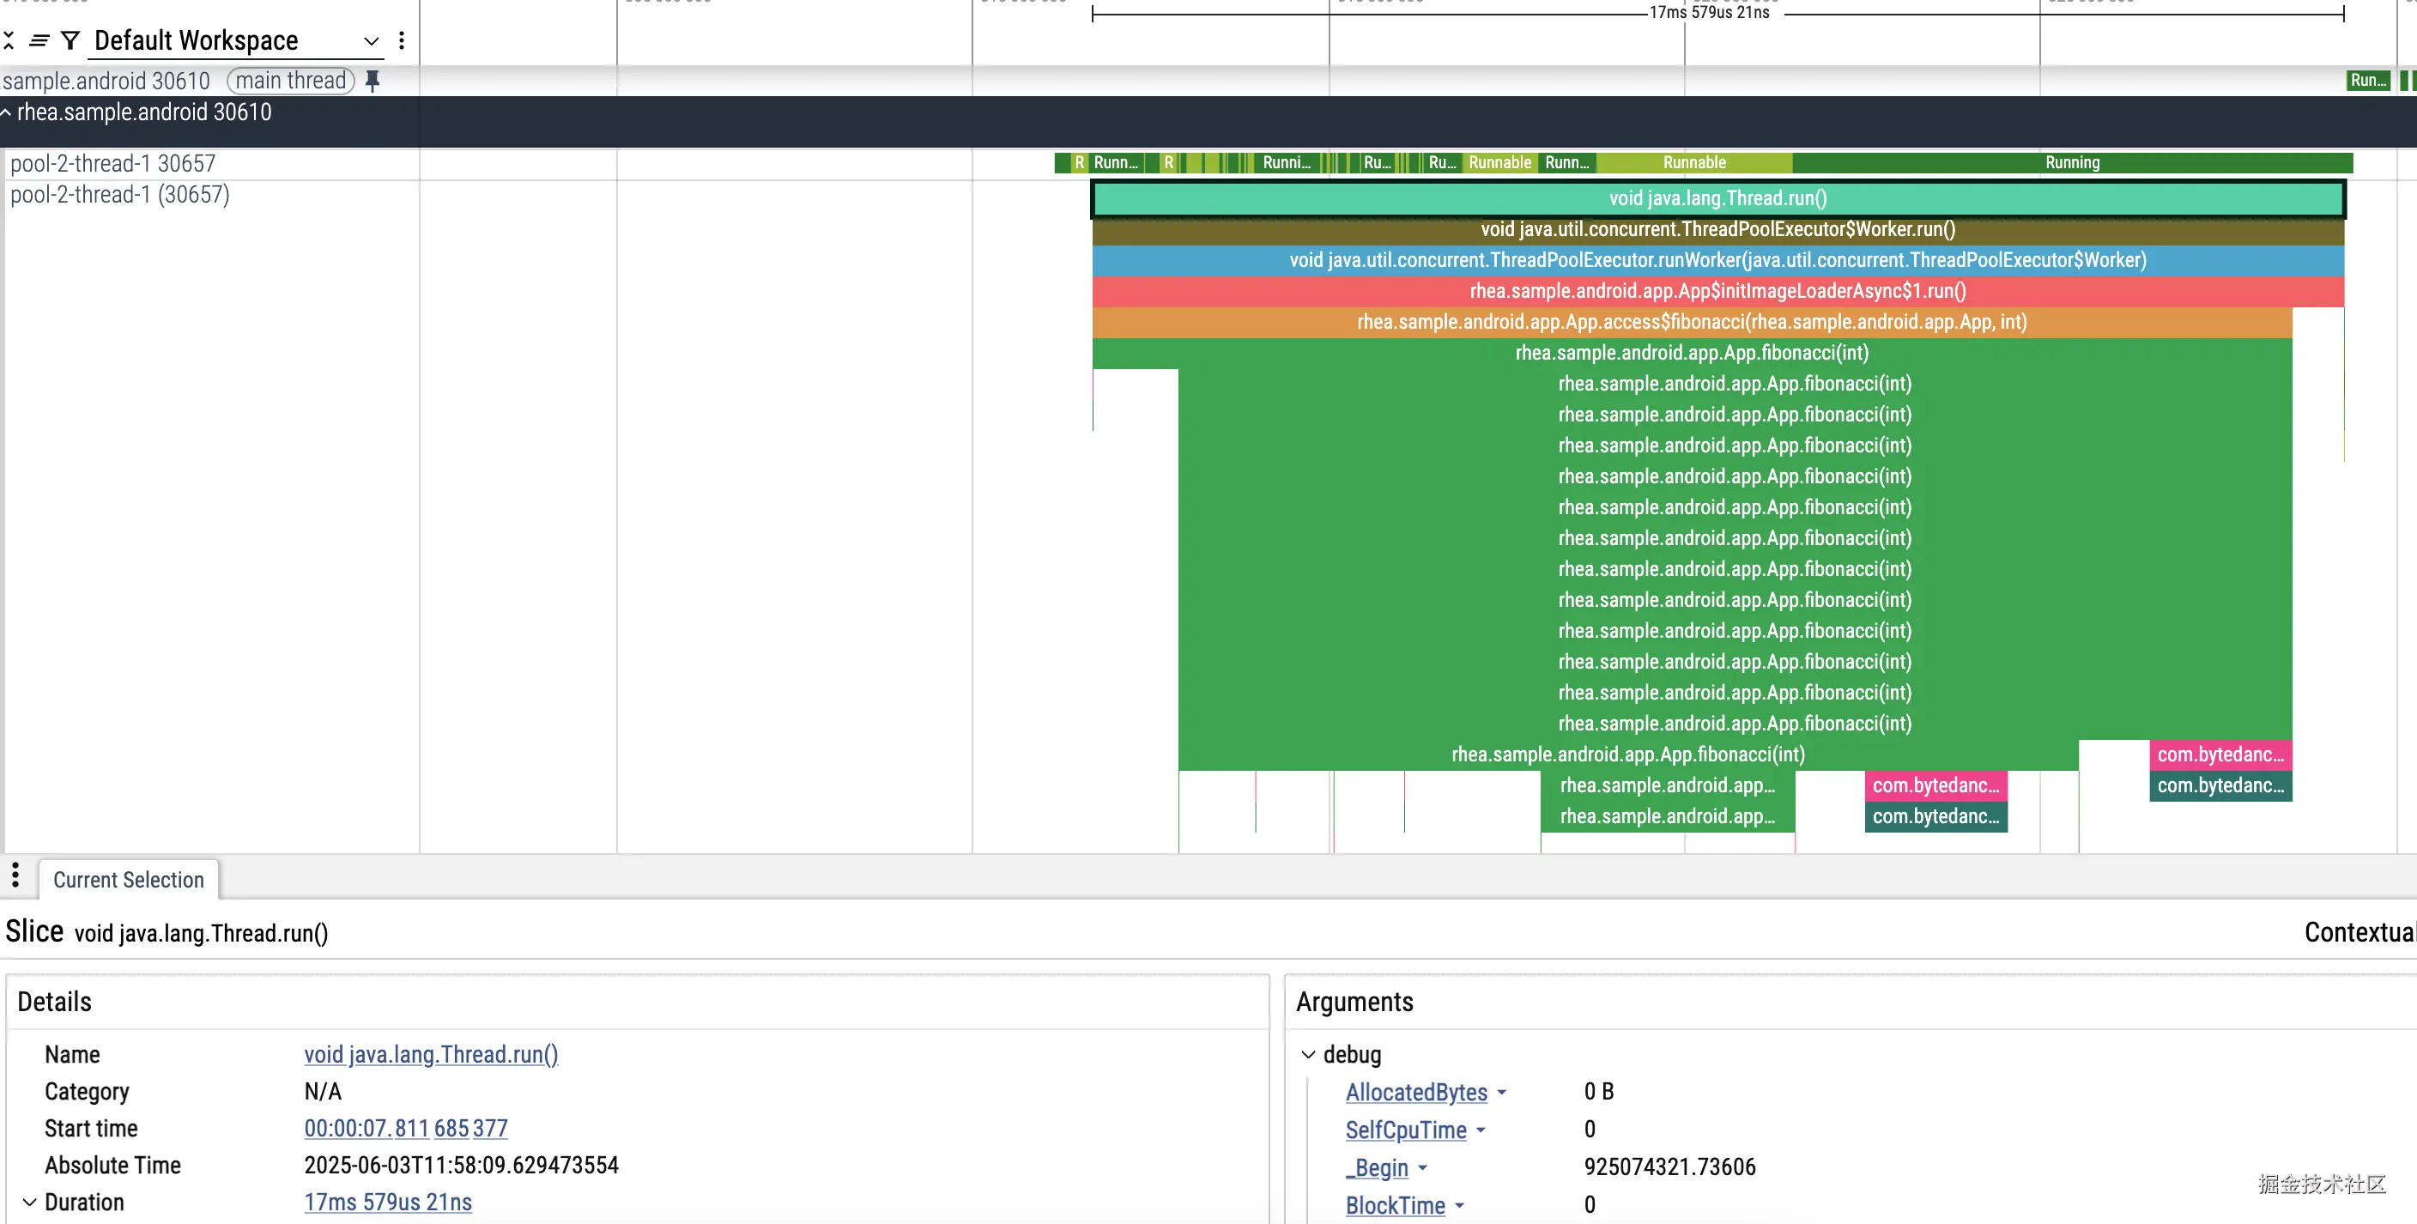Click the Duration 17ms 579us 21ns link
Image resolution: width=2417 pixels, height=1224 pixels.
point(387,1202)
